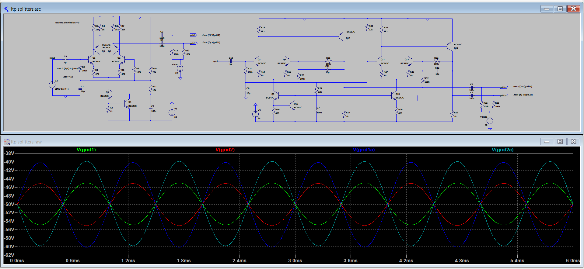Click voltage source V1 symbol

pyautogui.click(x=172, y=112)
